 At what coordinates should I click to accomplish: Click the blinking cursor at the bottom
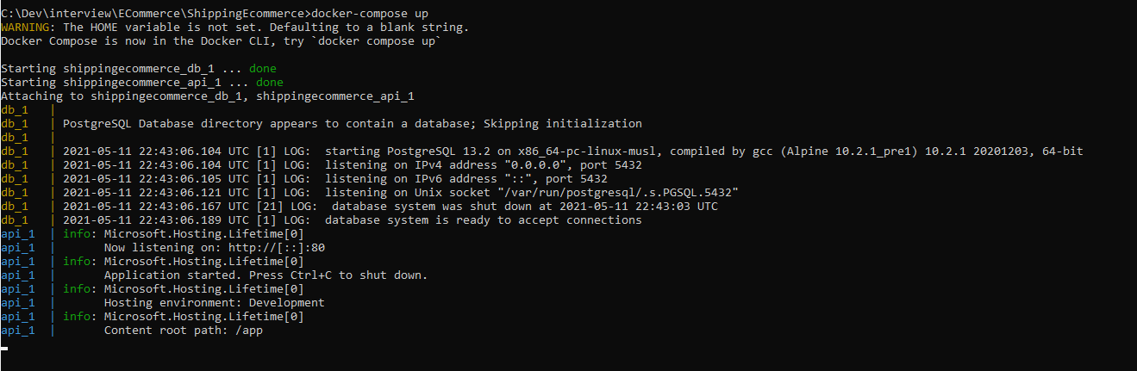point(4,349)
